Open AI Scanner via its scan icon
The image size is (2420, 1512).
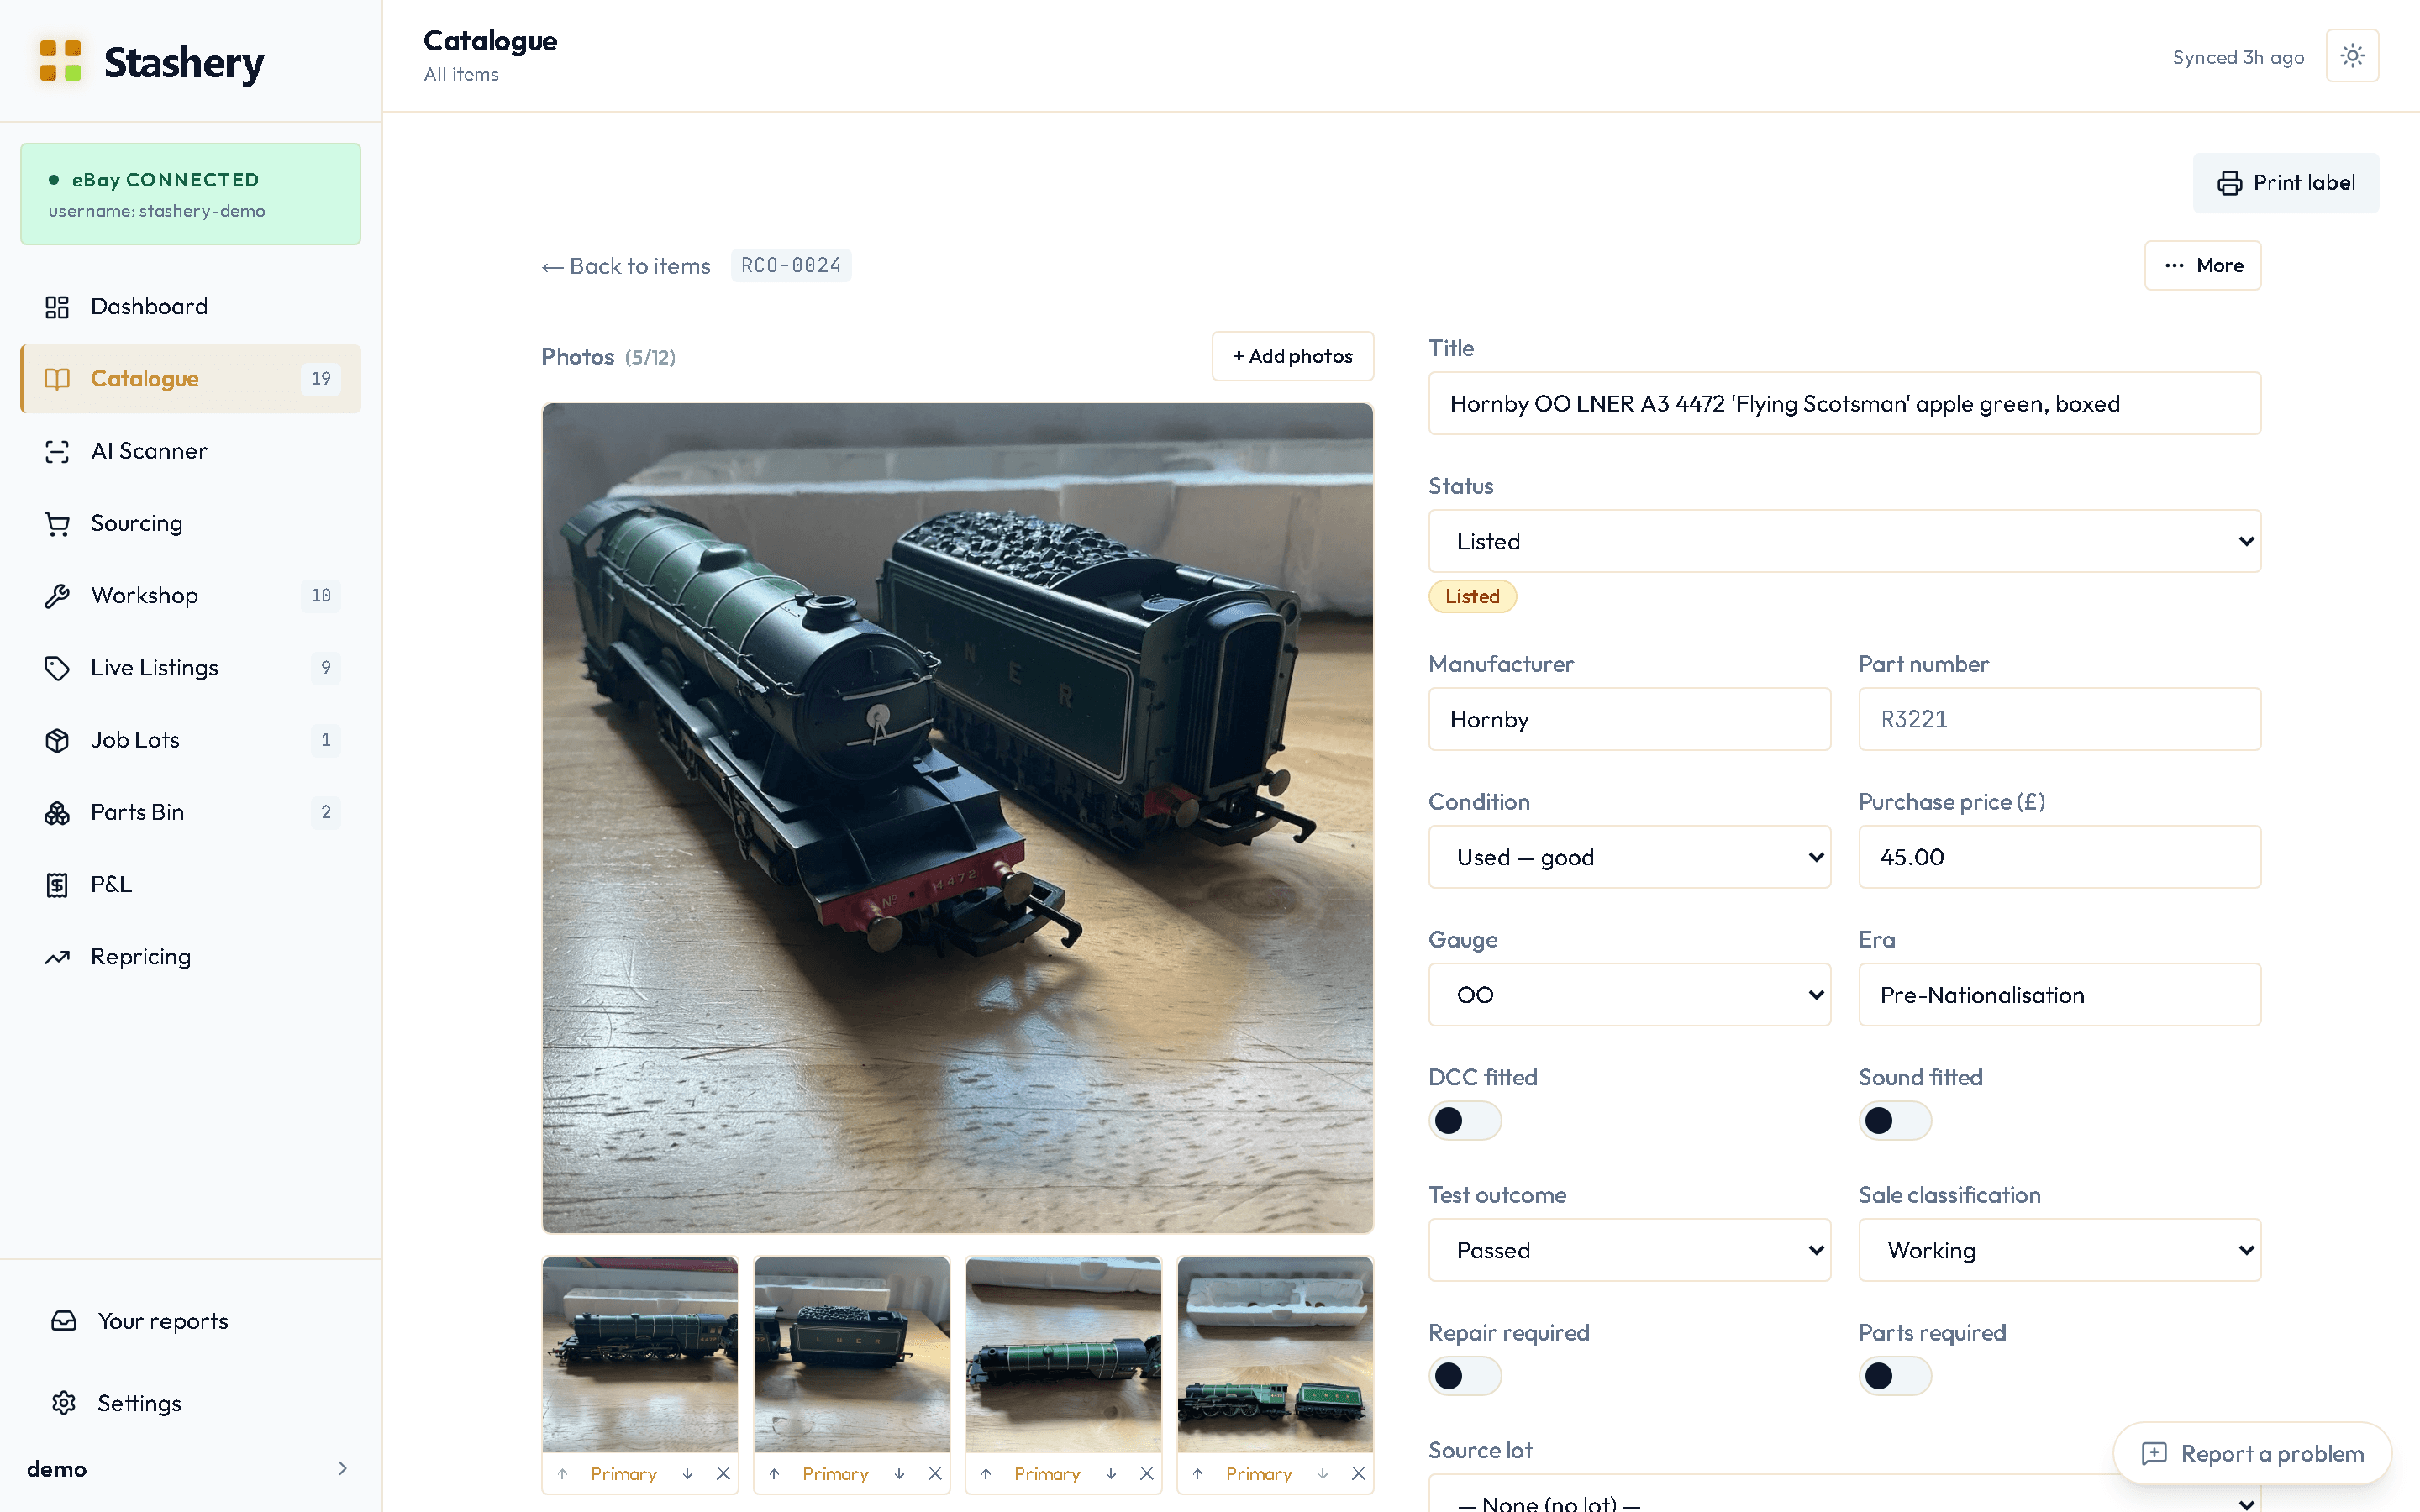tap(57, 451)
